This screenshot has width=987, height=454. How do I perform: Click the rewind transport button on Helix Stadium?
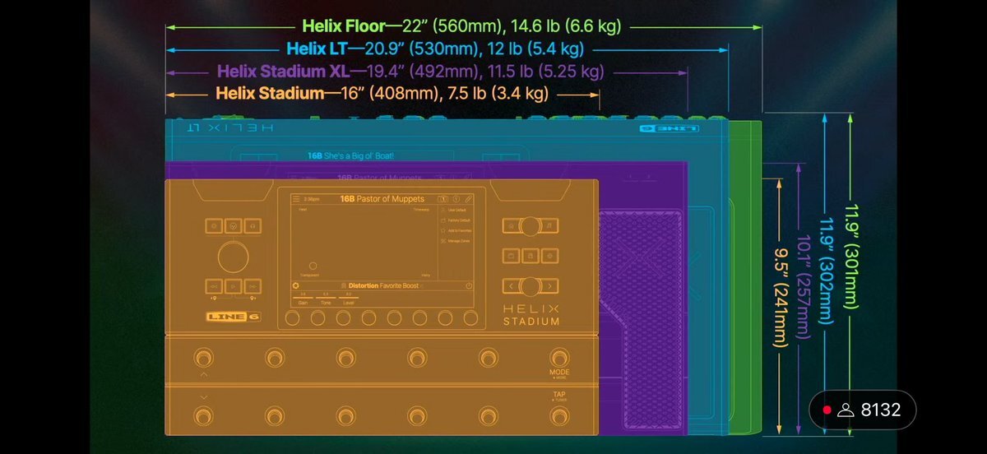214,286
